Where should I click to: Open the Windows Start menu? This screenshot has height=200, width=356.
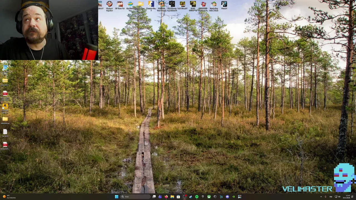pyautogui.click(x=117, y=197)
